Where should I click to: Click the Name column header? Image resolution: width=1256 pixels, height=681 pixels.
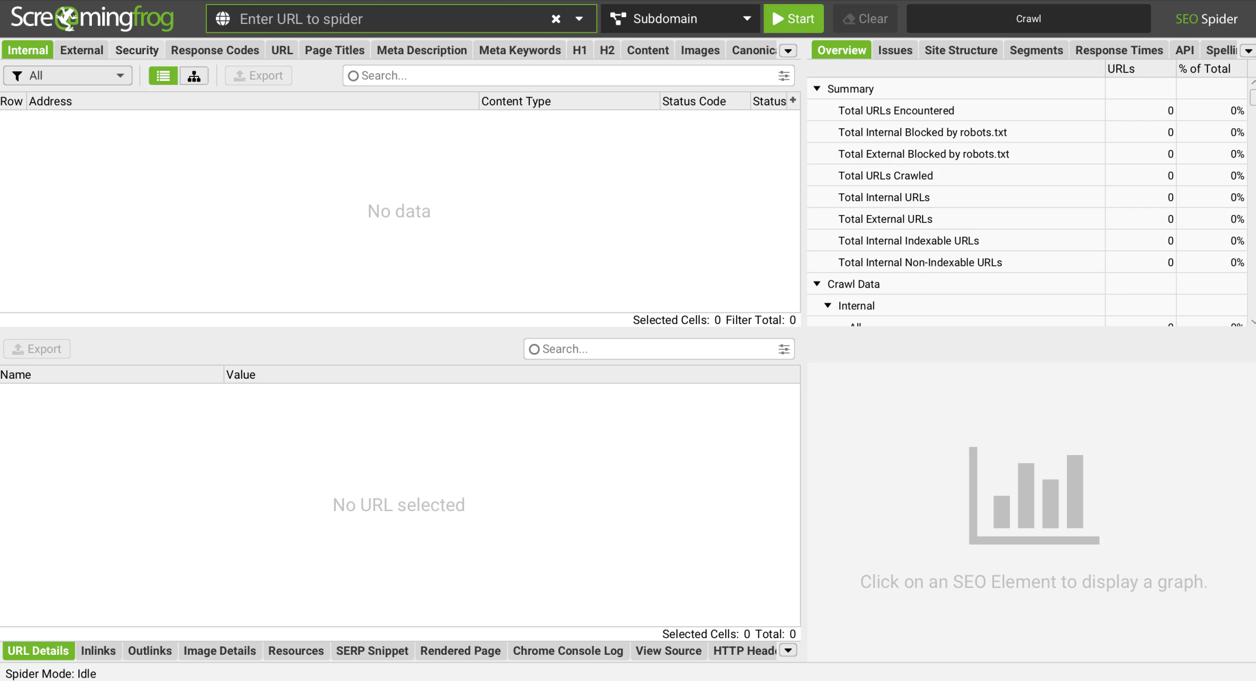[111, 375]
